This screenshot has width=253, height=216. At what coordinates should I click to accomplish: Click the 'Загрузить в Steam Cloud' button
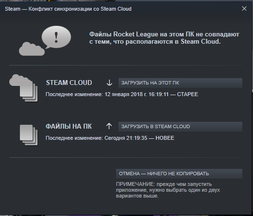pyautogui.click(x=180, y=127)
